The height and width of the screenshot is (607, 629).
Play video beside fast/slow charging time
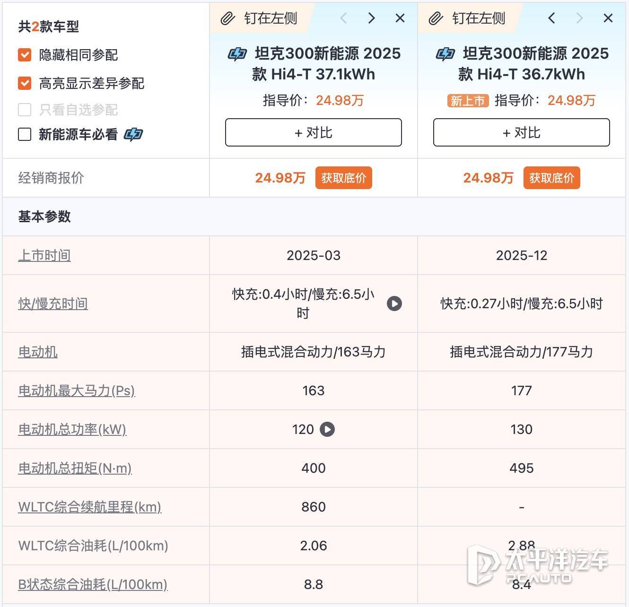pos(394,303)
